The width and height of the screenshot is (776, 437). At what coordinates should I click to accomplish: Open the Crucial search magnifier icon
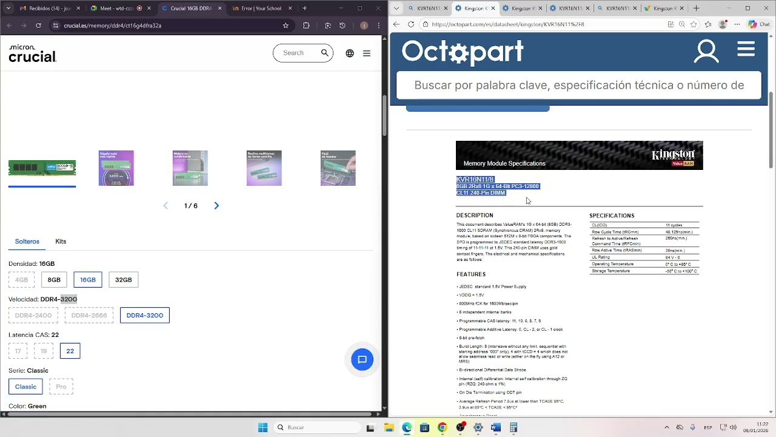[325, 53]
